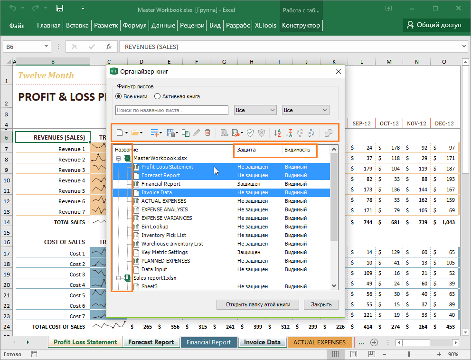Delete selected sheets with the trash icon
The image size is (471, 360).
pos(208,133)
